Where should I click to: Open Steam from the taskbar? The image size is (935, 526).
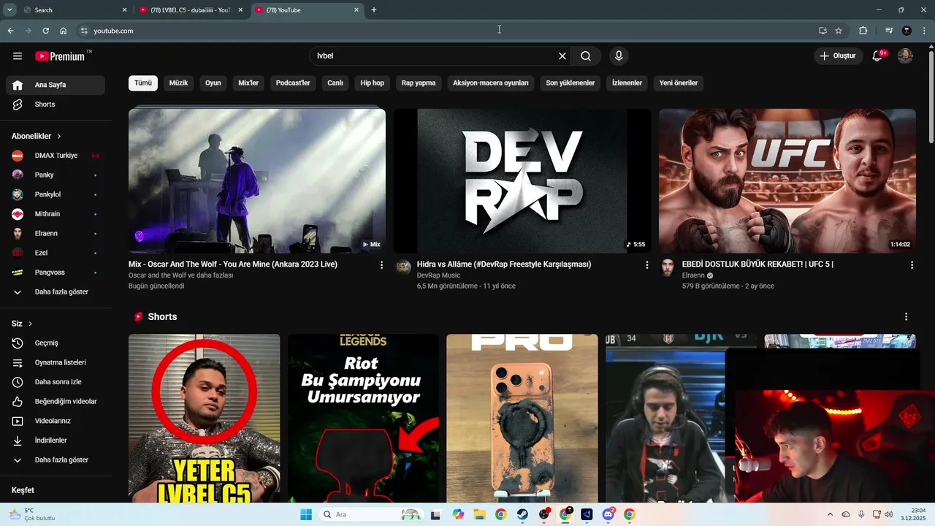pyautogui.click(x=522, y=514)
